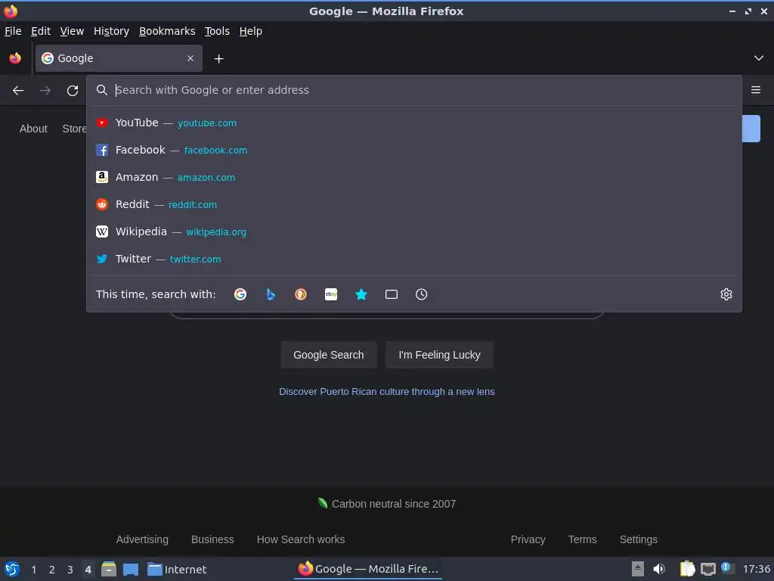Open the taskbar start menu icon
The image size is (774, 581).
(12, 569)
